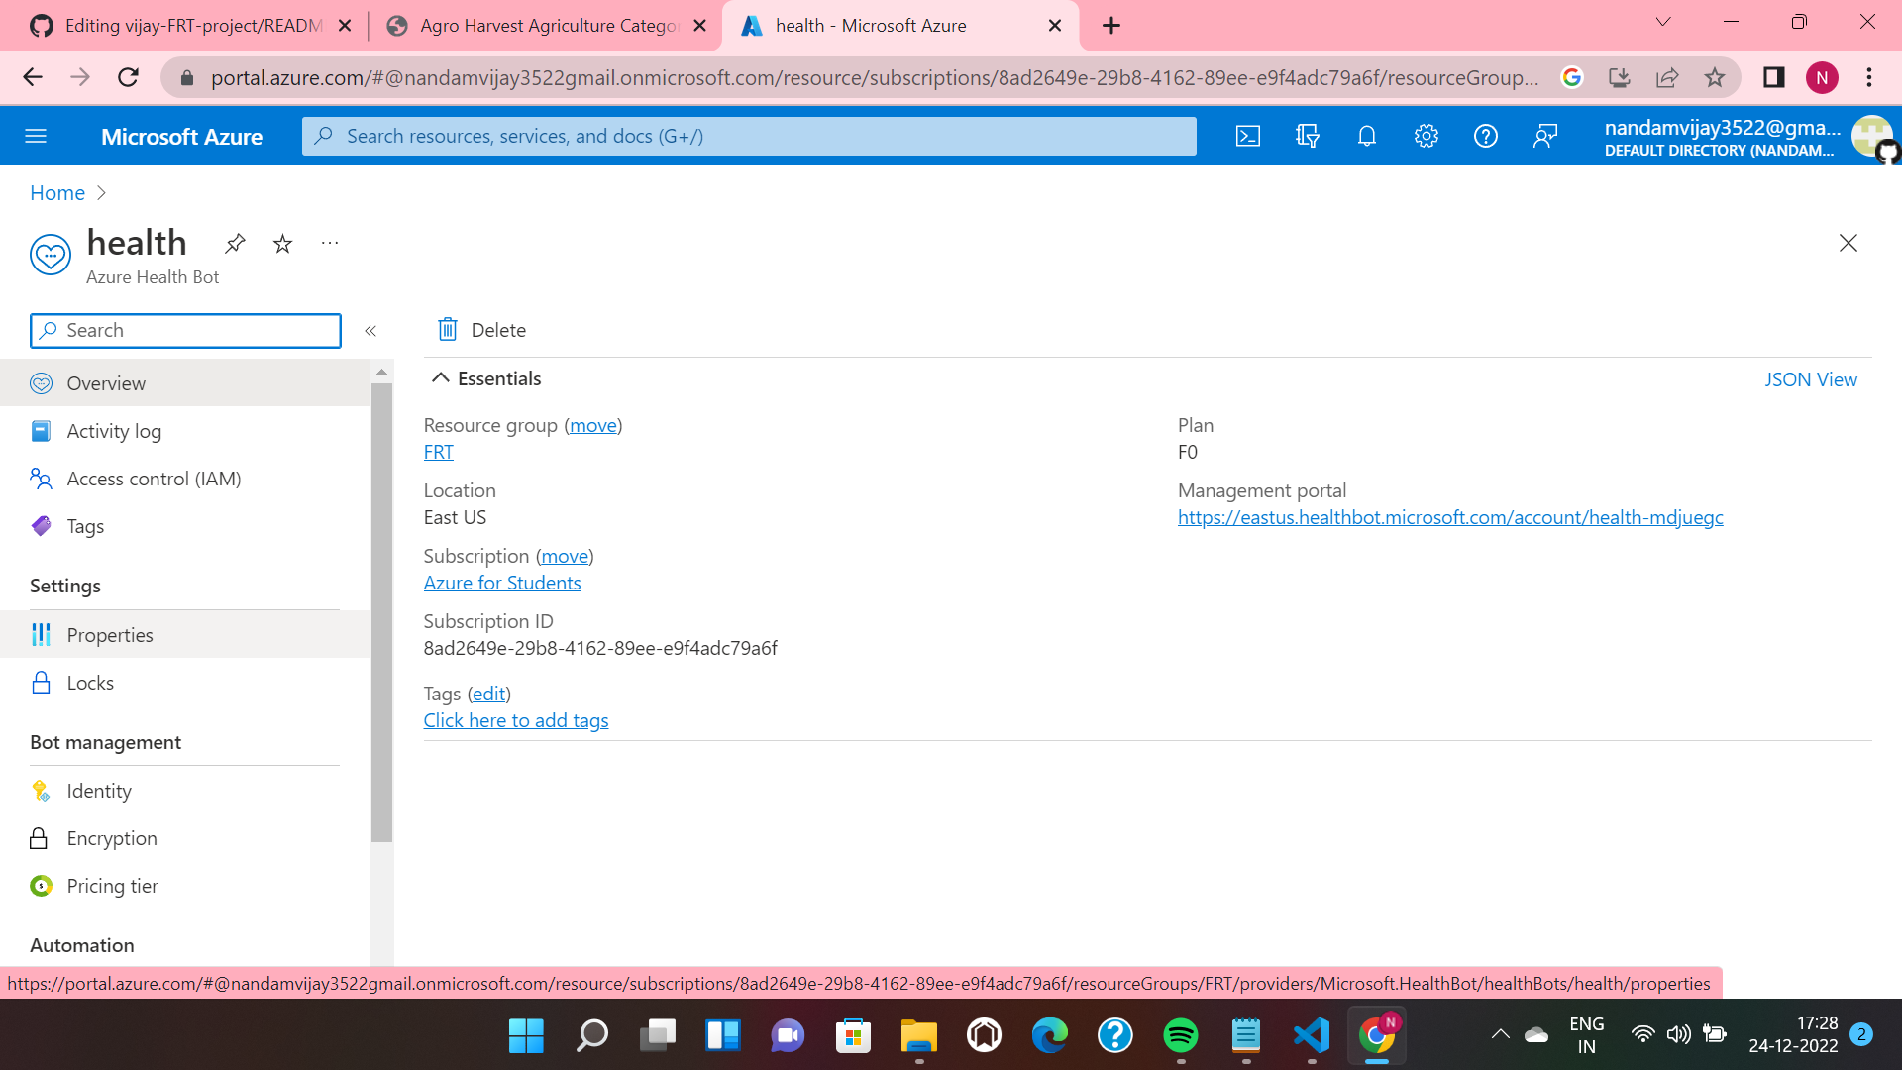Open more options ellipsis next to health
Image resolution: width=1902 pixels, height=1070 pixels.
tap(330, 243)
